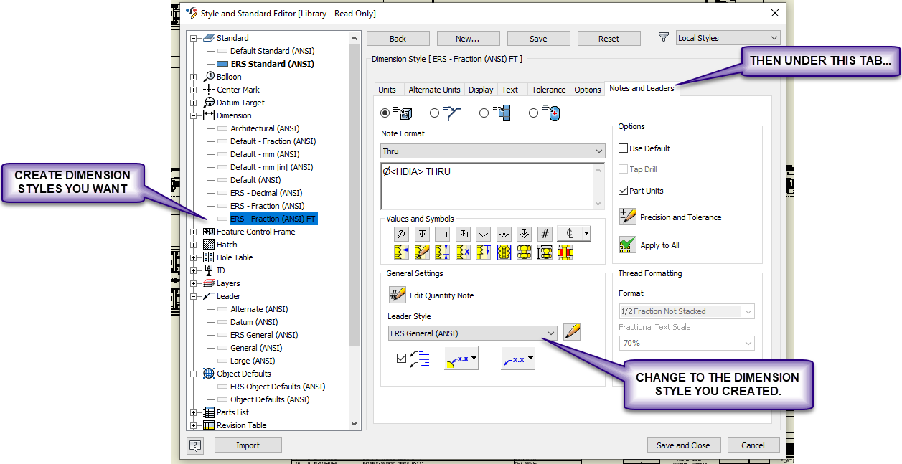Insert the countersink symbol with dot
This screenshot has width=902, height=464.
click(x=504, y=234)
